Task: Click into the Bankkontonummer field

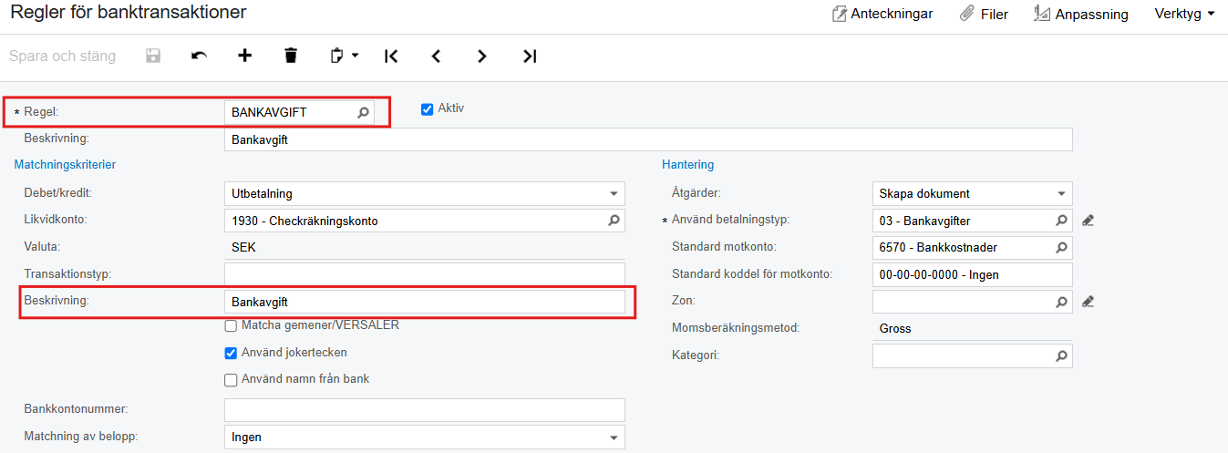Action: pos(425,410)
